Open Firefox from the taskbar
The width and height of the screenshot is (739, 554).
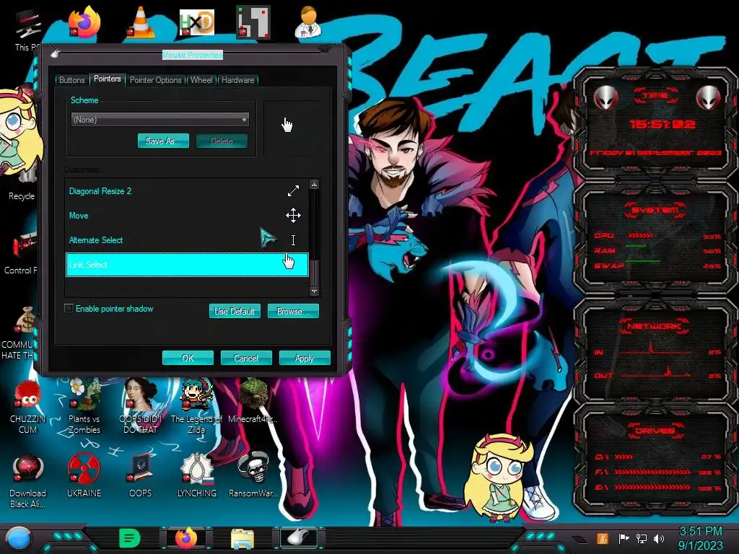[x=186, y=538]
